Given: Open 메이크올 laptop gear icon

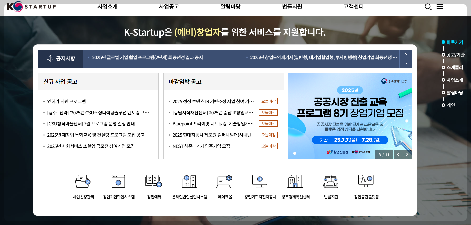Looking at the screenshot, I should (224, 182).
